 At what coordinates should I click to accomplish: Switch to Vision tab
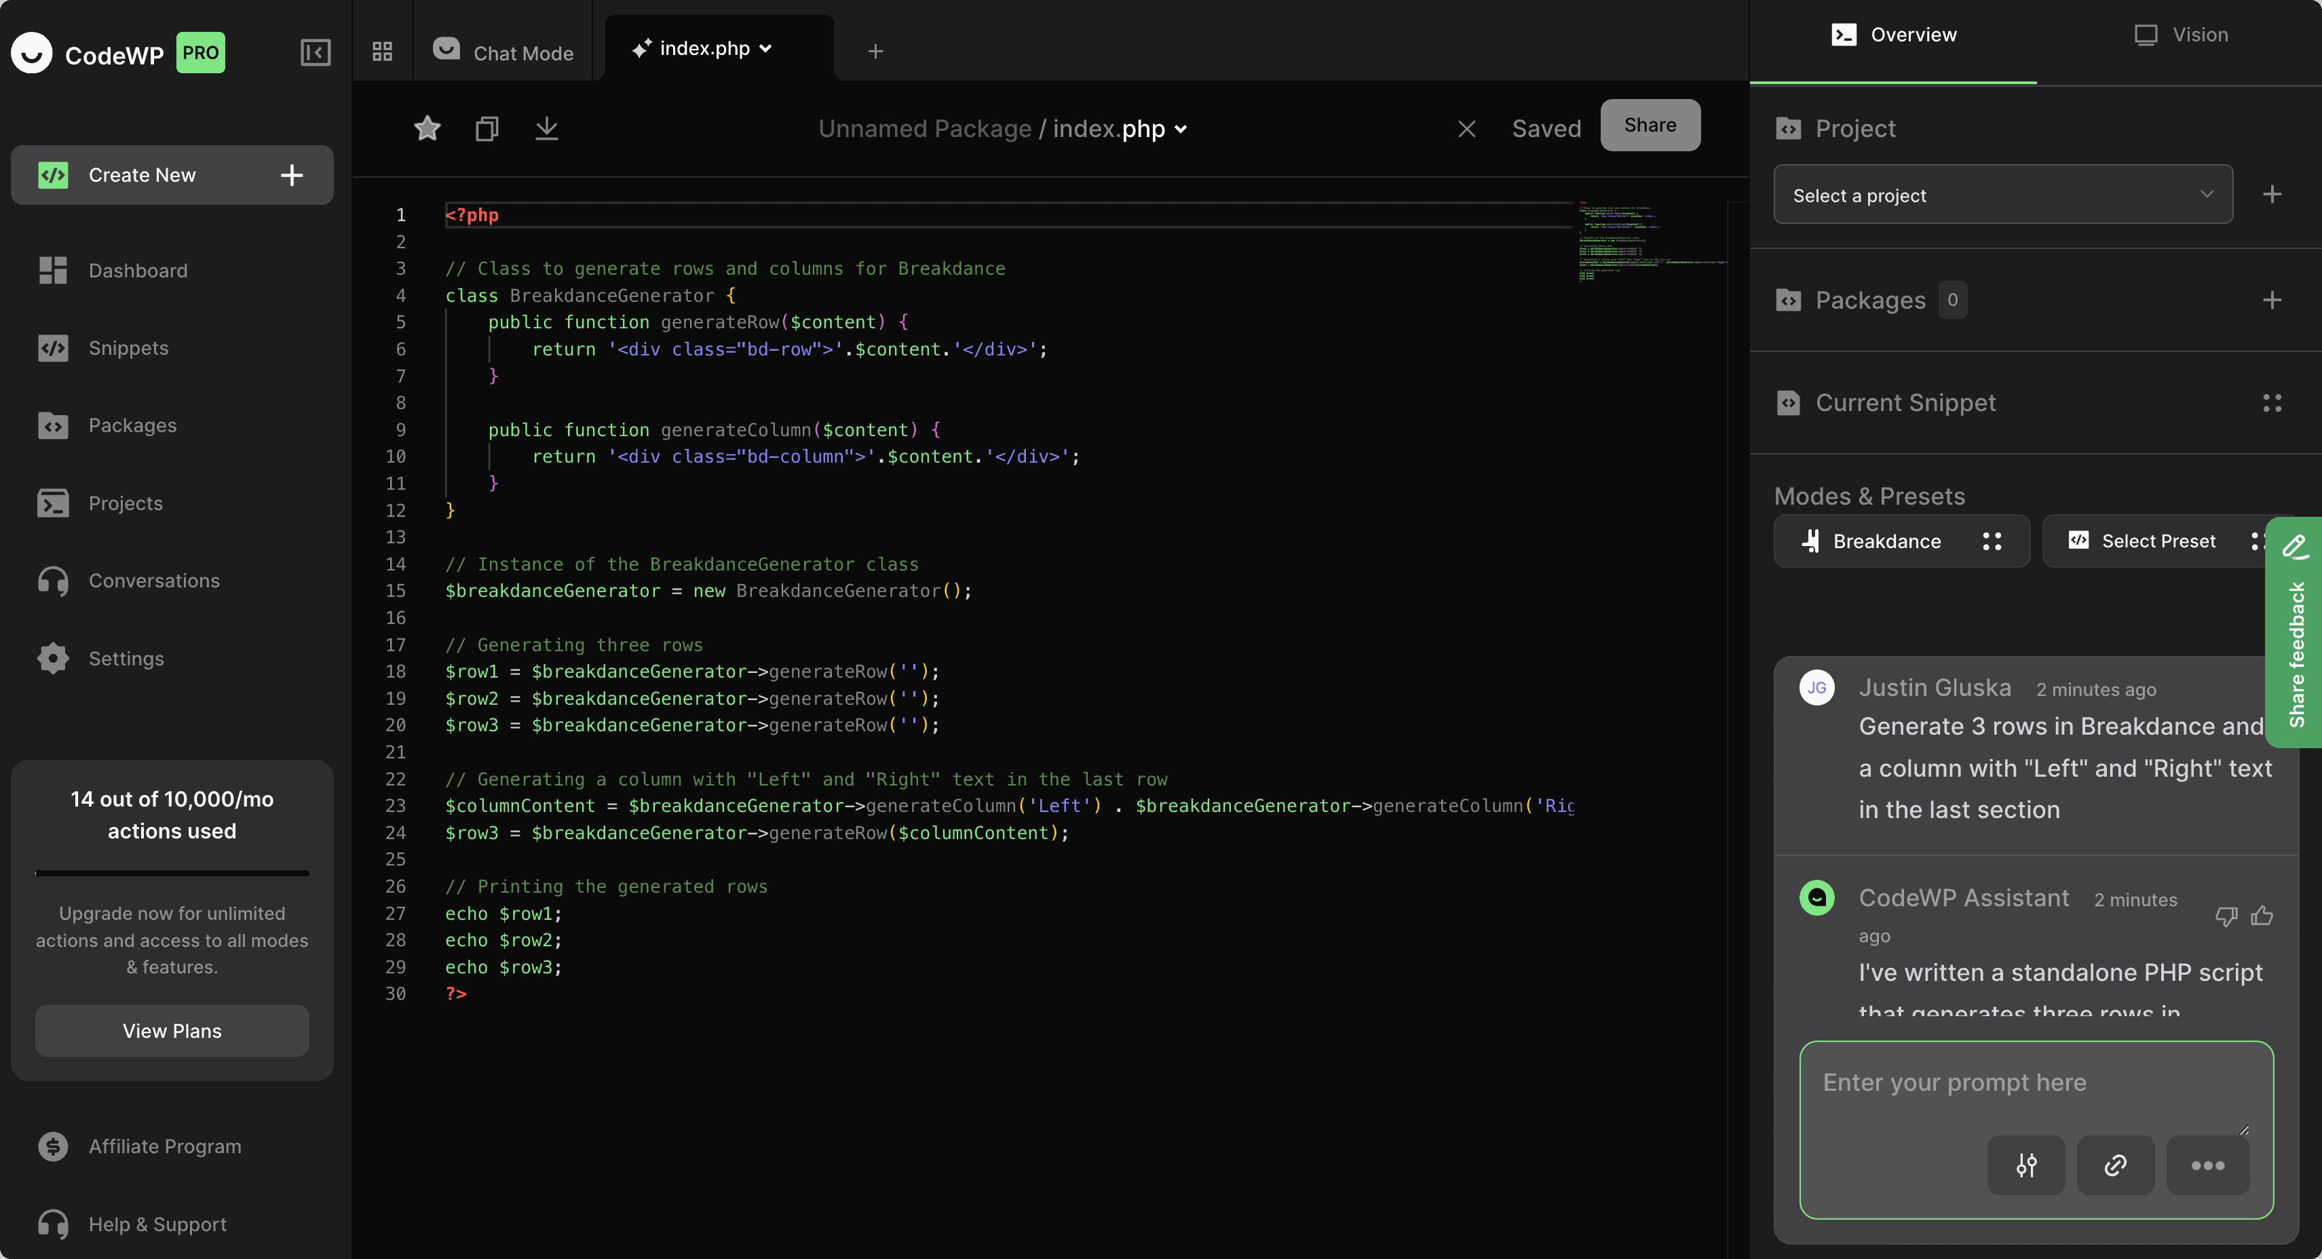point(2182,35)
